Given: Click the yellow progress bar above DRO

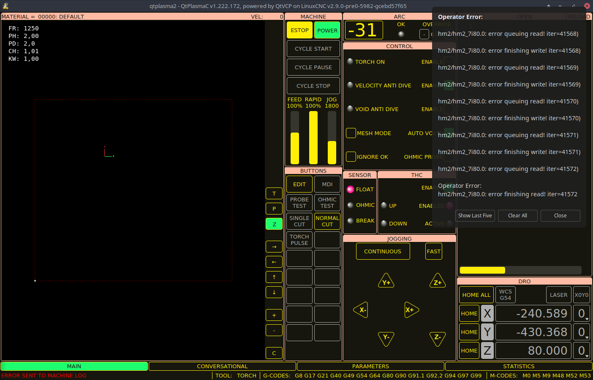Looking at the screenshot, I should [x=520, y=270].
